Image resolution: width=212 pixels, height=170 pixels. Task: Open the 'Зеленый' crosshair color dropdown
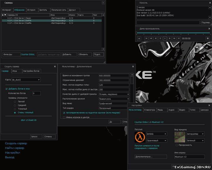coord(196,141)
